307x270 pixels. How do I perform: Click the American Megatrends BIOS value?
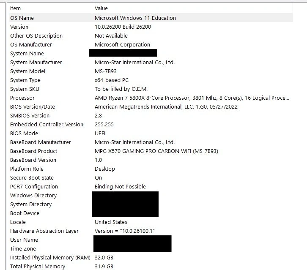coord(166,107)
